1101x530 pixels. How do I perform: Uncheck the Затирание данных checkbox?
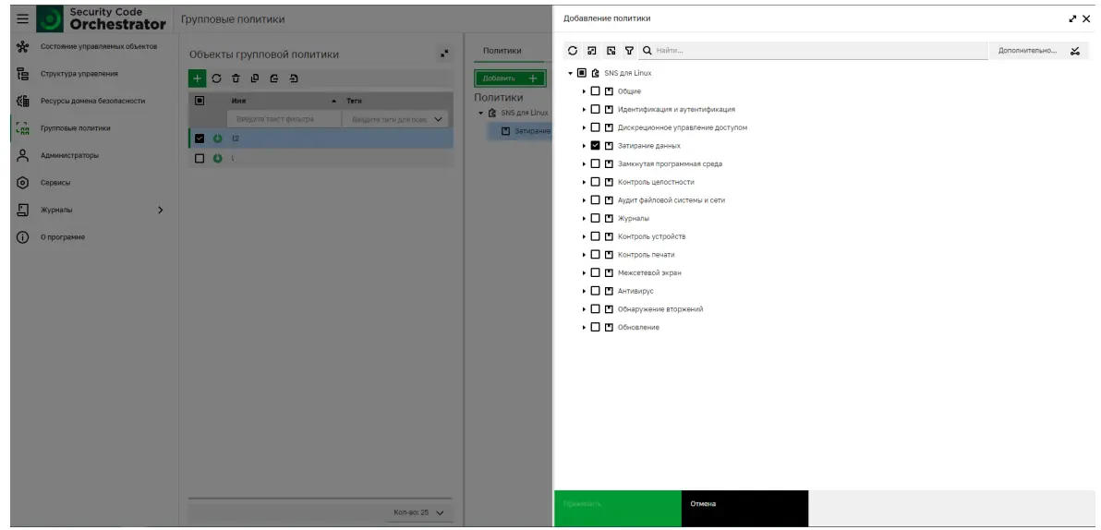click(x=596, y=146)
